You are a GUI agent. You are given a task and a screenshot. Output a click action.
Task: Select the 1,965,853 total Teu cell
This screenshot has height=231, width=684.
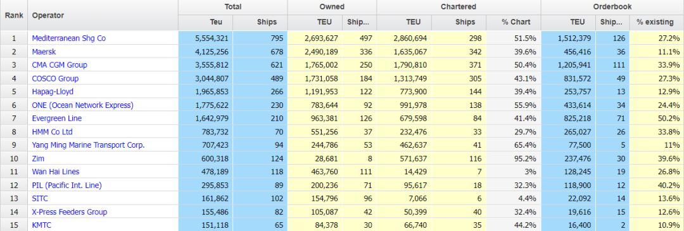pos(205,92)
